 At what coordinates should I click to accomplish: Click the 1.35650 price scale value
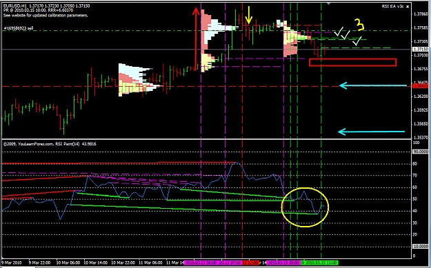point(421,124)
